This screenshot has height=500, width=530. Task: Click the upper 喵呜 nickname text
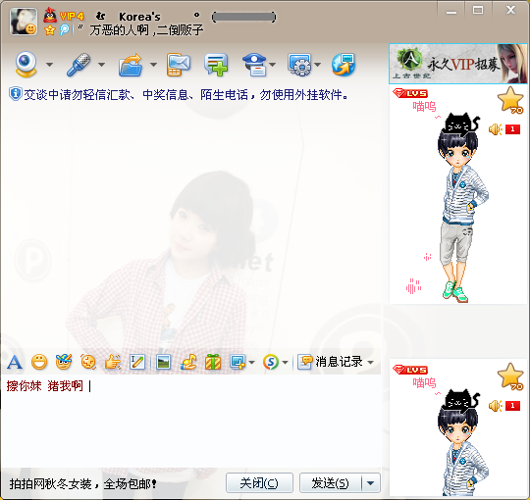click(x=424, y=107)
